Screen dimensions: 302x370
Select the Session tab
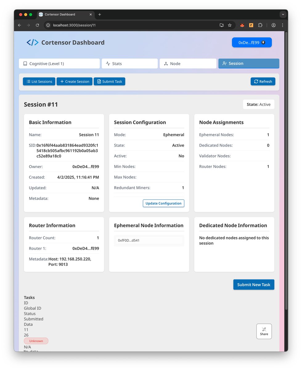point(249,63)
